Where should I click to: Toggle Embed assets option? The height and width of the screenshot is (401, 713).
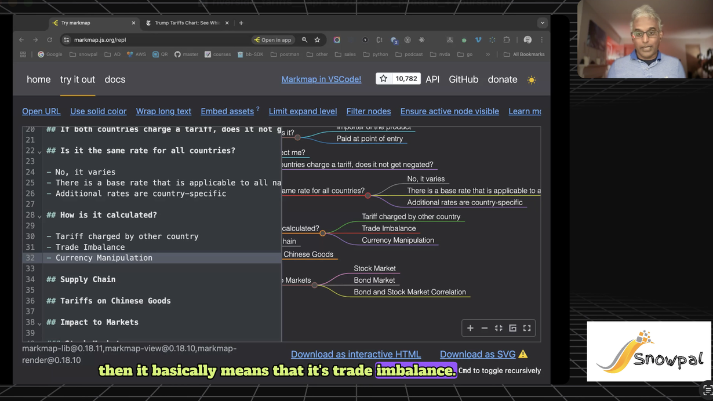tap(227, 111)
